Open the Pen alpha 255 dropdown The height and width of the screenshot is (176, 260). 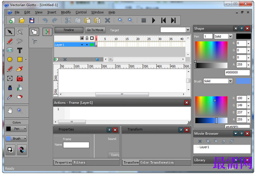click(248, 65)
